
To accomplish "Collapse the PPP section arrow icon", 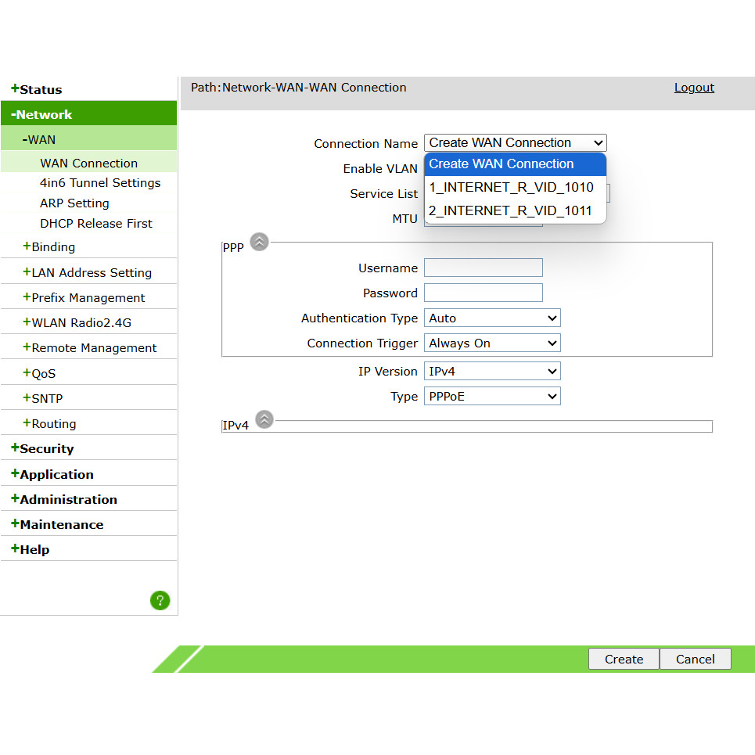I will 259,242.
